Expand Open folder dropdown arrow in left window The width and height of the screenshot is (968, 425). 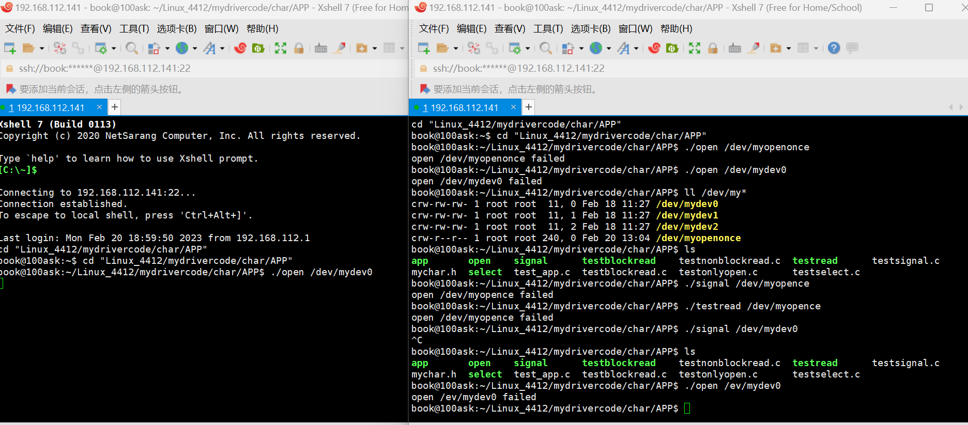(42, 49)
